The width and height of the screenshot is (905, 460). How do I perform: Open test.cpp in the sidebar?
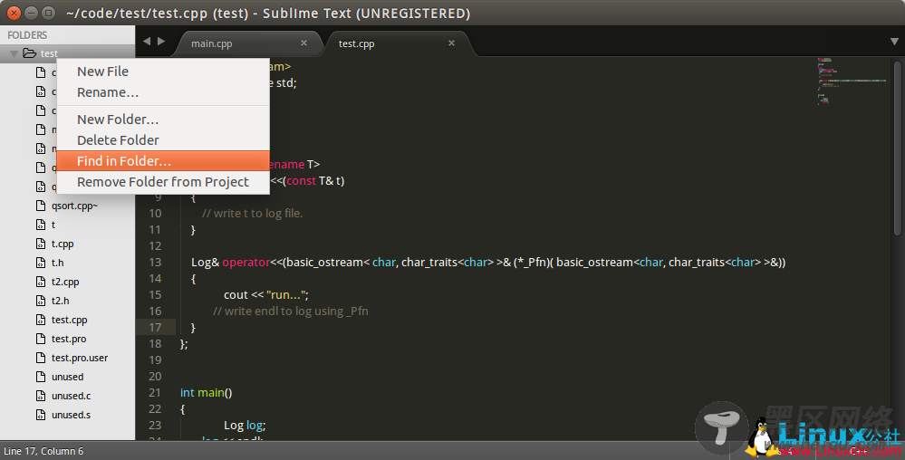[x=69, y=321]
